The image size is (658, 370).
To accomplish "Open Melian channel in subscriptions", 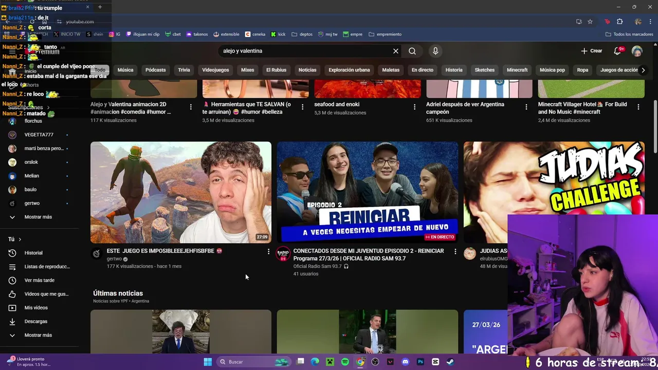I will [x=31, y=176].
